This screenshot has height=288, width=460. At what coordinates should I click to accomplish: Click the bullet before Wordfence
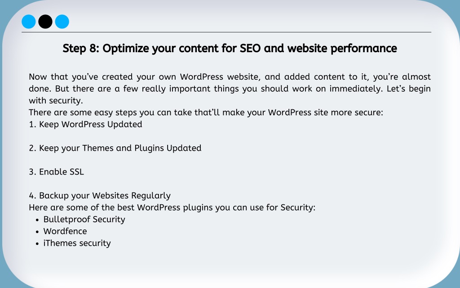(37, 232)
